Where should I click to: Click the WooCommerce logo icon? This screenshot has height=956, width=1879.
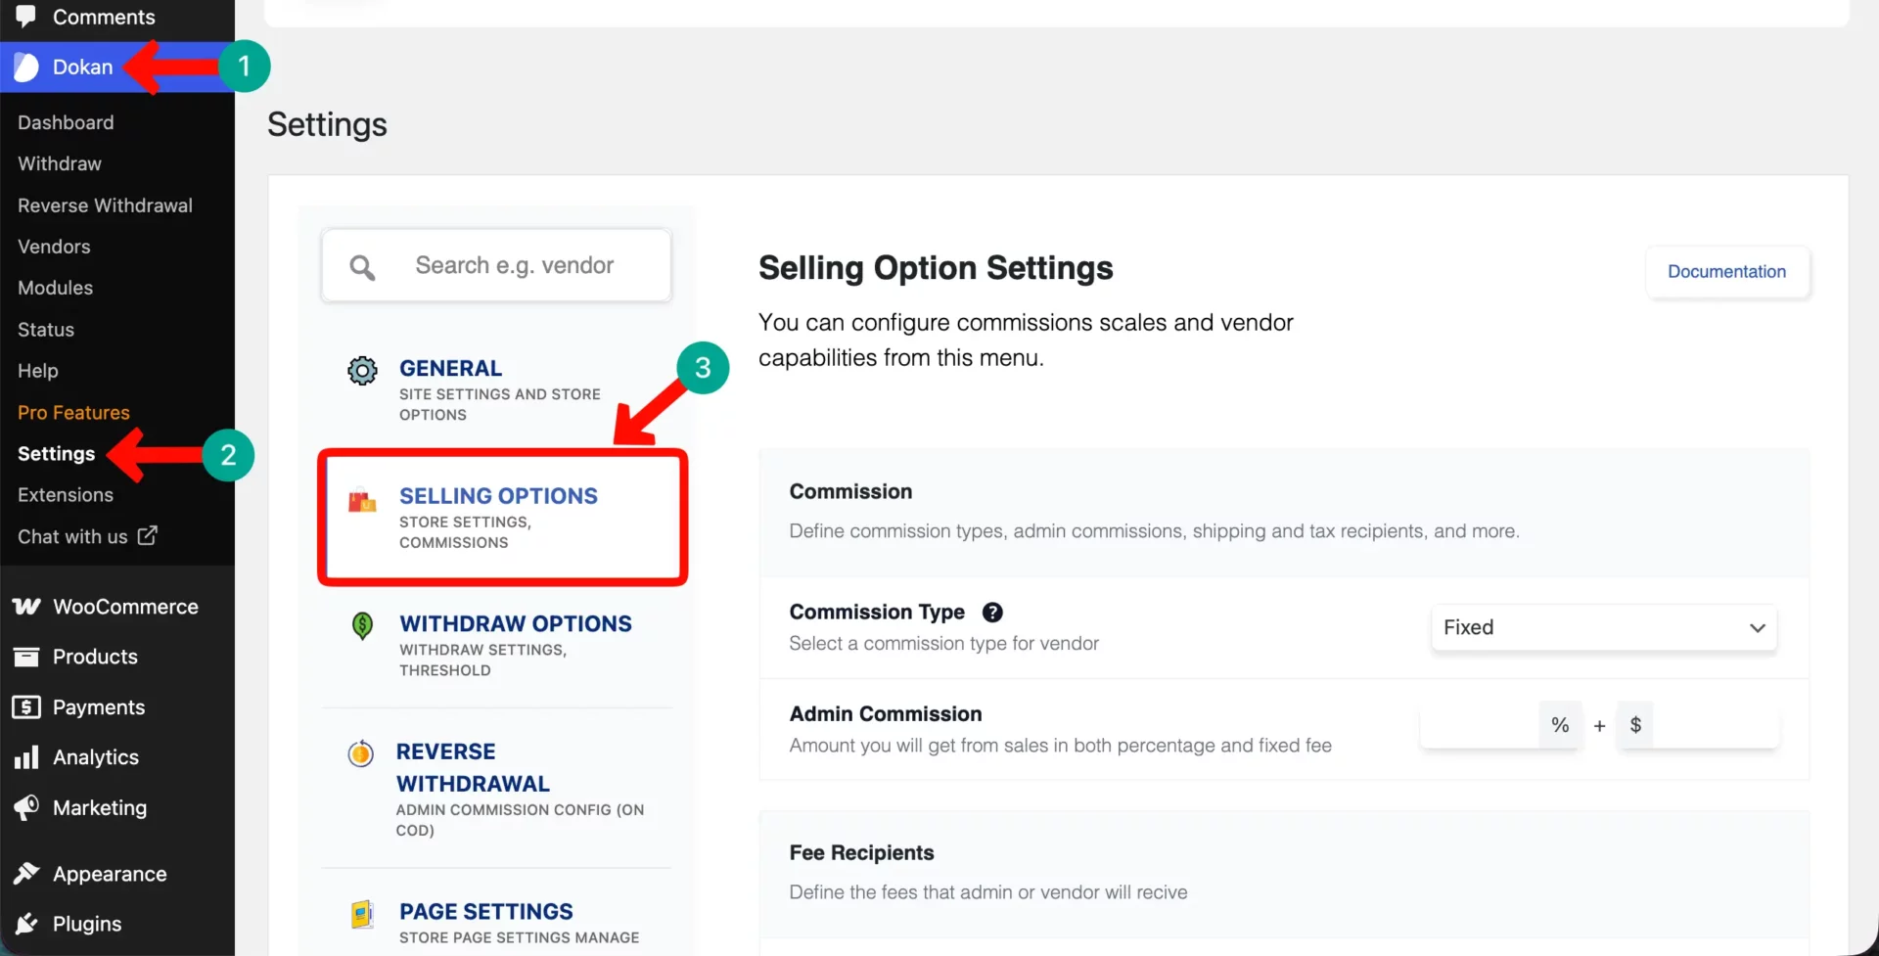[26, 607]
